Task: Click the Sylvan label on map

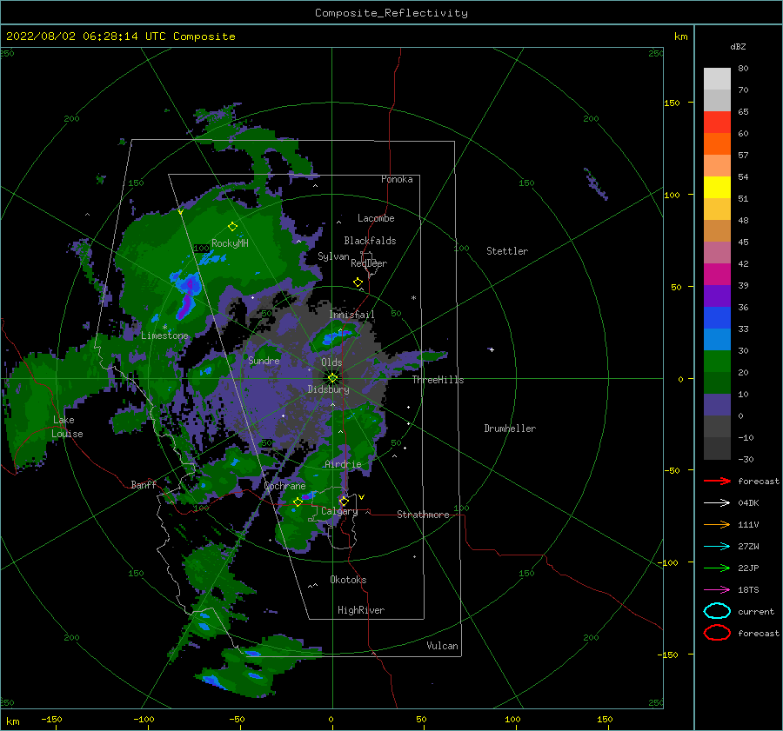Action: point(333,256)
